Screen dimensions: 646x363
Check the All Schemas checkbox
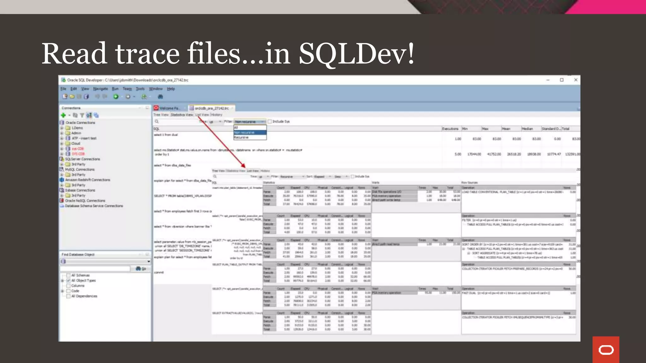tap(68, 275)
